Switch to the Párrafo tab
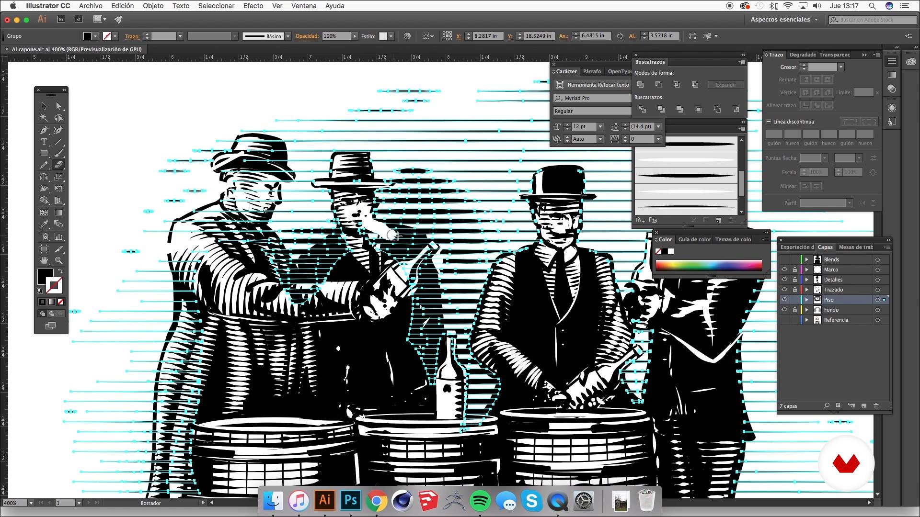920x517 pixels. [x=592, y=71]
